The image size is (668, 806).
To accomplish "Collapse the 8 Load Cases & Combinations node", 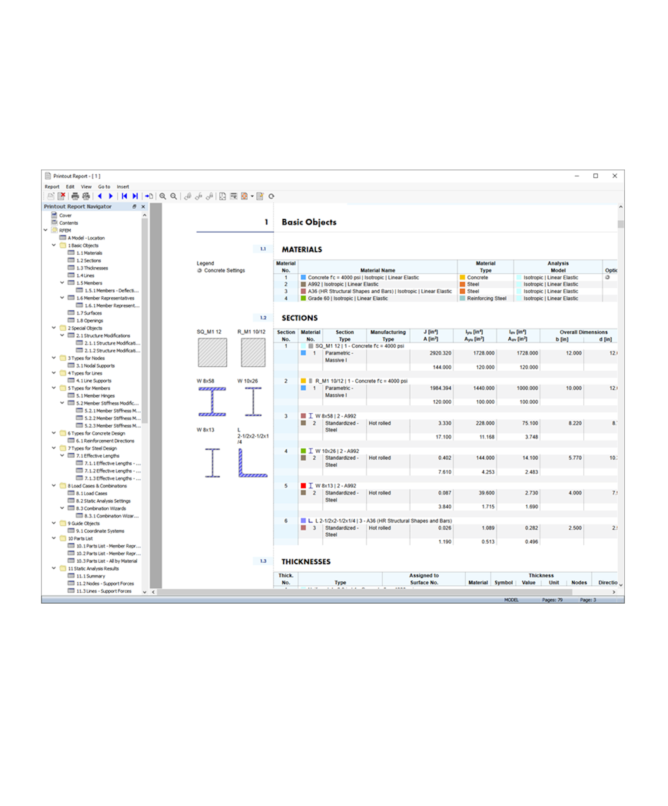I will click(54, 486).
